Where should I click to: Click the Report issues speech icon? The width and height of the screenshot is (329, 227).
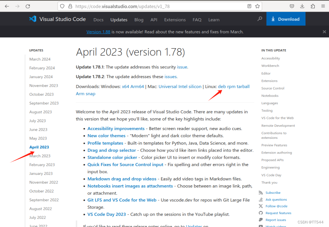point(261,220)
